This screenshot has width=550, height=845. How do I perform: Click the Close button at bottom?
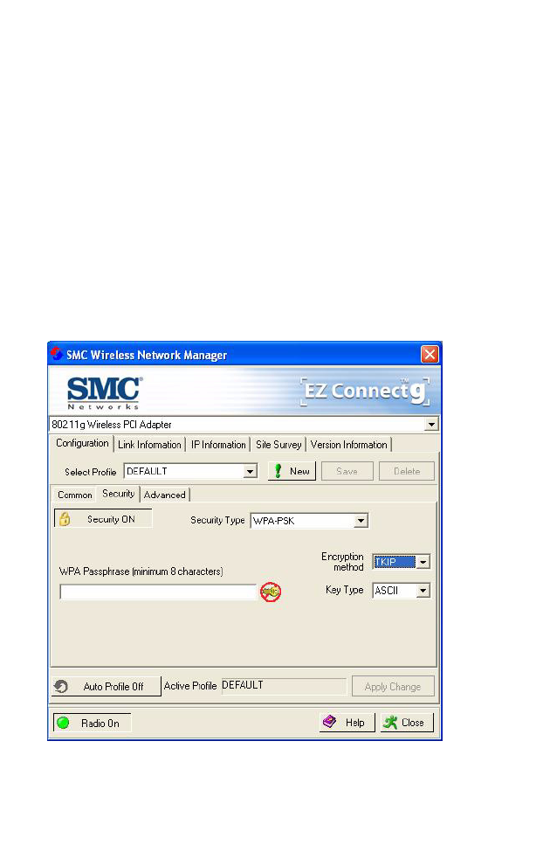(407, 723)
